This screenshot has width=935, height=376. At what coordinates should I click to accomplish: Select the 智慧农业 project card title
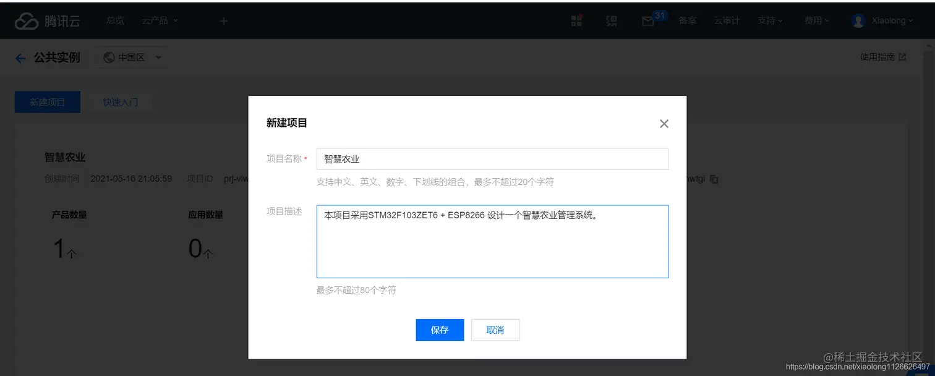click(x=65, y=157)
